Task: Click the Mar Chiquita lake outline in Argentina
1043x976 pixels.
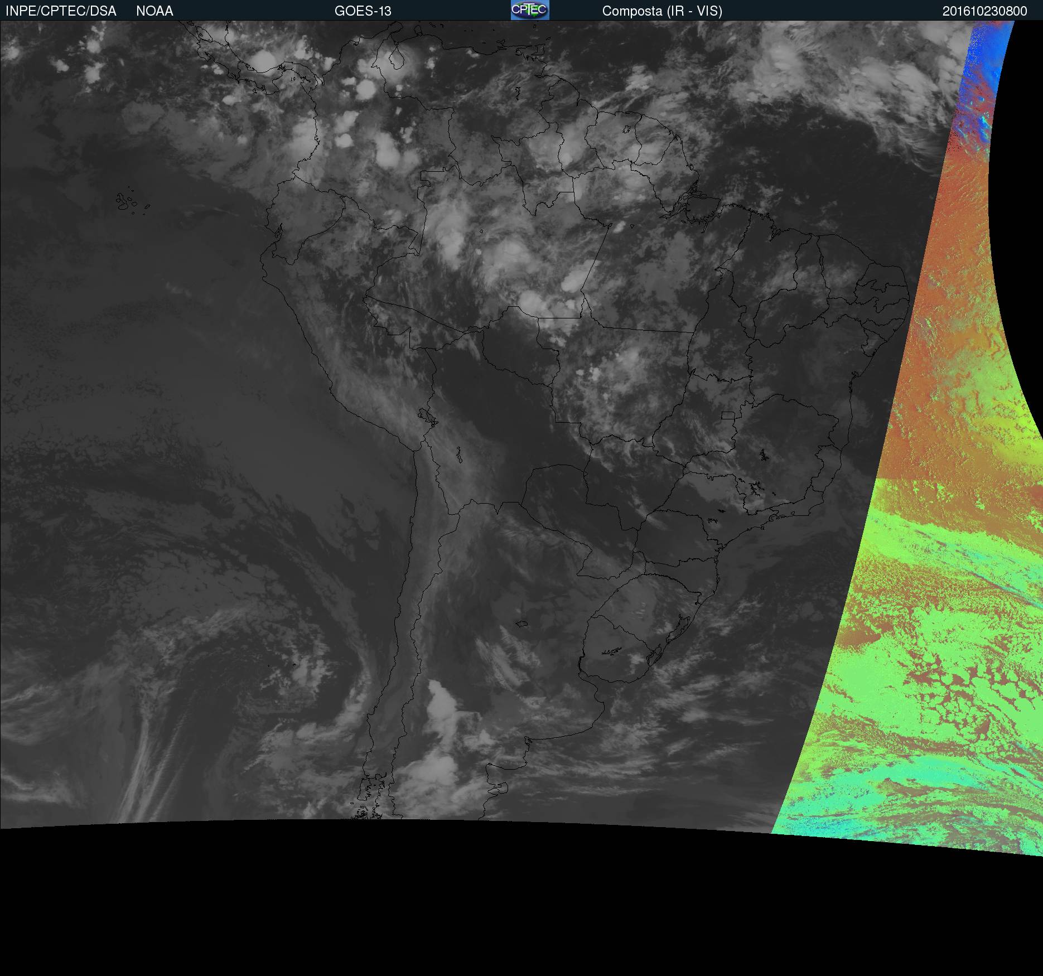Action: click(x=522, y=624)
